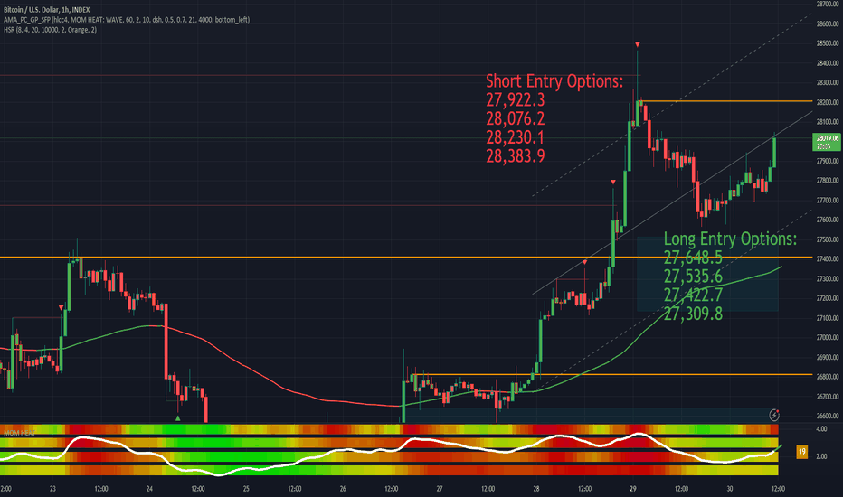The image size is (843, 497).
Task: Click the green 27,309.8 long entry value
Action: pyautogui.click(x=693, y=314)
